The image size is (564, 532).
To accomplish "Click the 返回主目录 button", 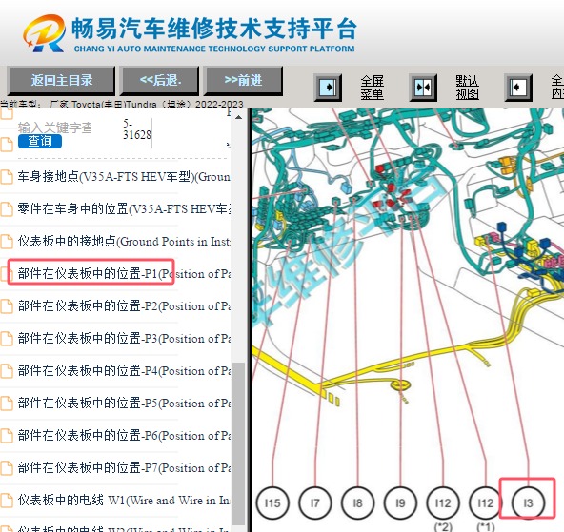I will click(61, 80).
